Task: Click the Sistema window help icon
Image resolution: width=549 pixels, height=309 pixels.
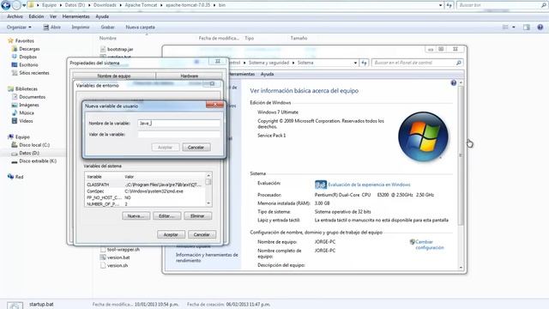Action: click(x=454, y=83)
